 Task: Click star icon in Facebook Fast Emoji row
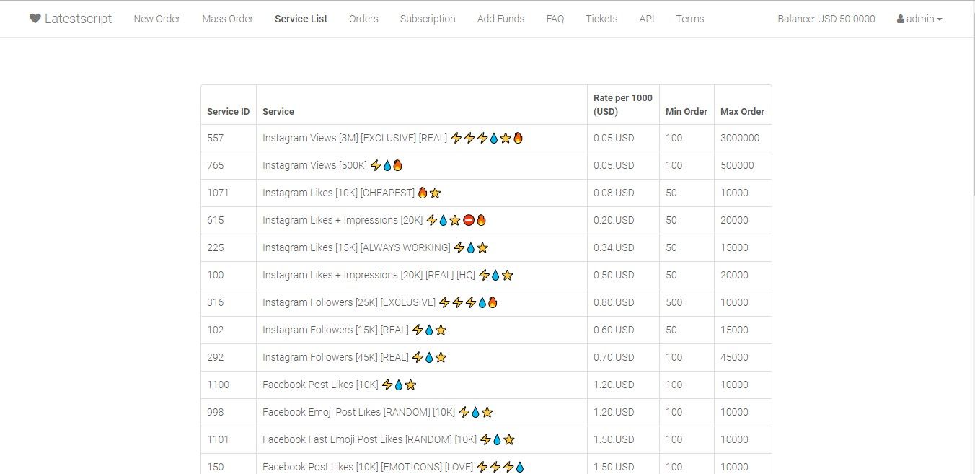tap(508, 439)
